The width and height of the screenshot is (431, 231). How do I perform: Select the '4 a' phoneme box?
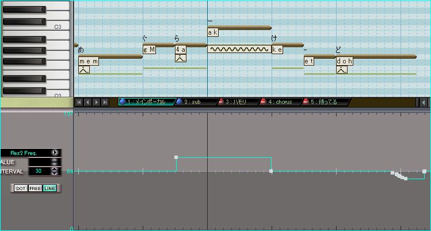coord(181,50)
